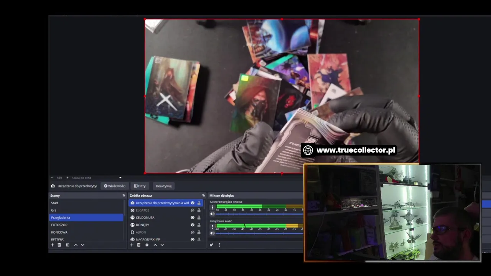
Task: Move the selected source down
Action: (x=162, y=245)
